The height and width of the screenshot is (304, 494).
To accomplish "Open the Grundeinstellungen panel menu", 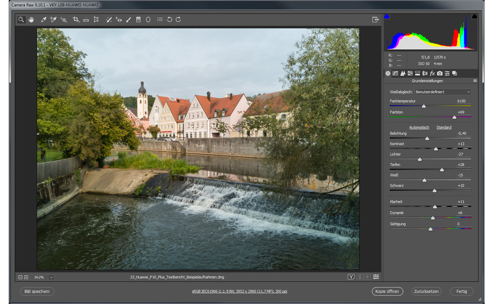I will coord(475,81).
